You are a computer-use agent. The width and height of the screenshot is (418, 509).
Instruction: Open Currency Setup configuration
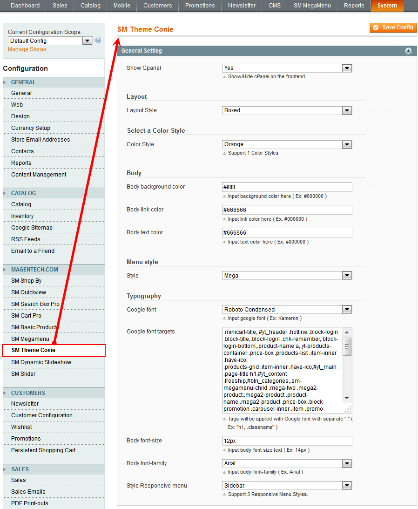[x=54, y=128]
